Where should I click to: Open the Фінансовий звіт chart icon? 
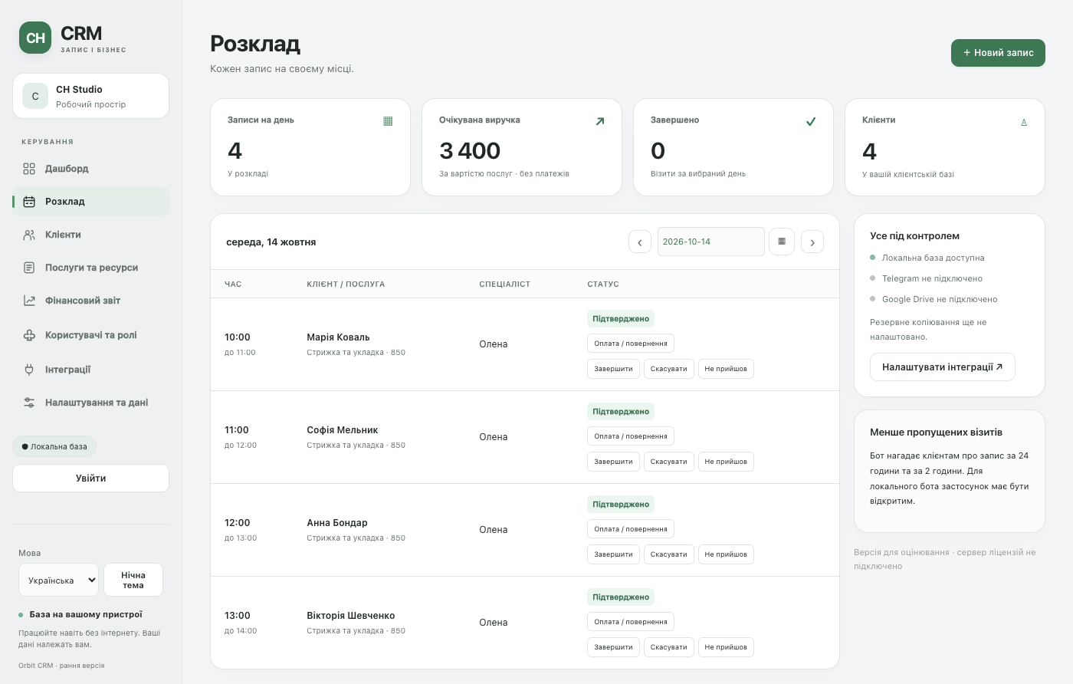(29, 301)
